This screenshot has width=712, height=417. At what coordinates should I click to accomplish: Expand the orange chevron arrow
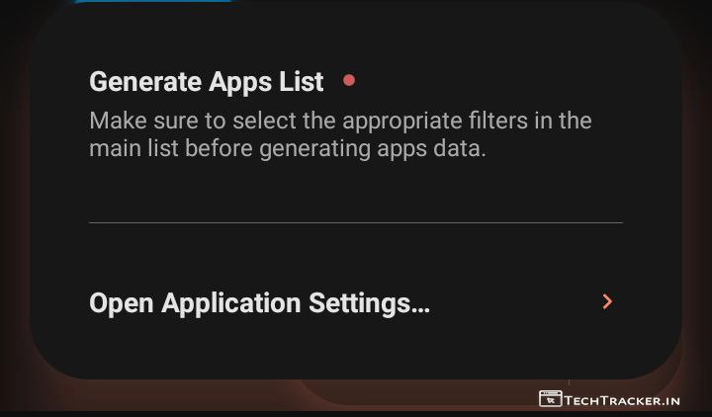point(607,301)
